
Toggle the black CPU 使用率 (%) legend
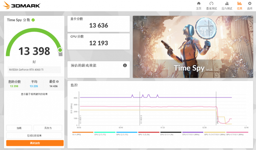[x=171, y=133]
